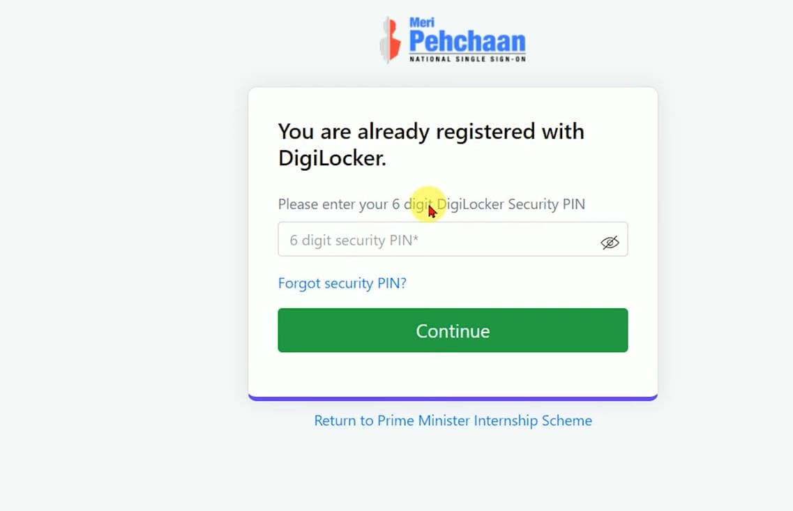Click the empty gray background right of the card
Screen dimensions: 793x511
tap(725, 244)
